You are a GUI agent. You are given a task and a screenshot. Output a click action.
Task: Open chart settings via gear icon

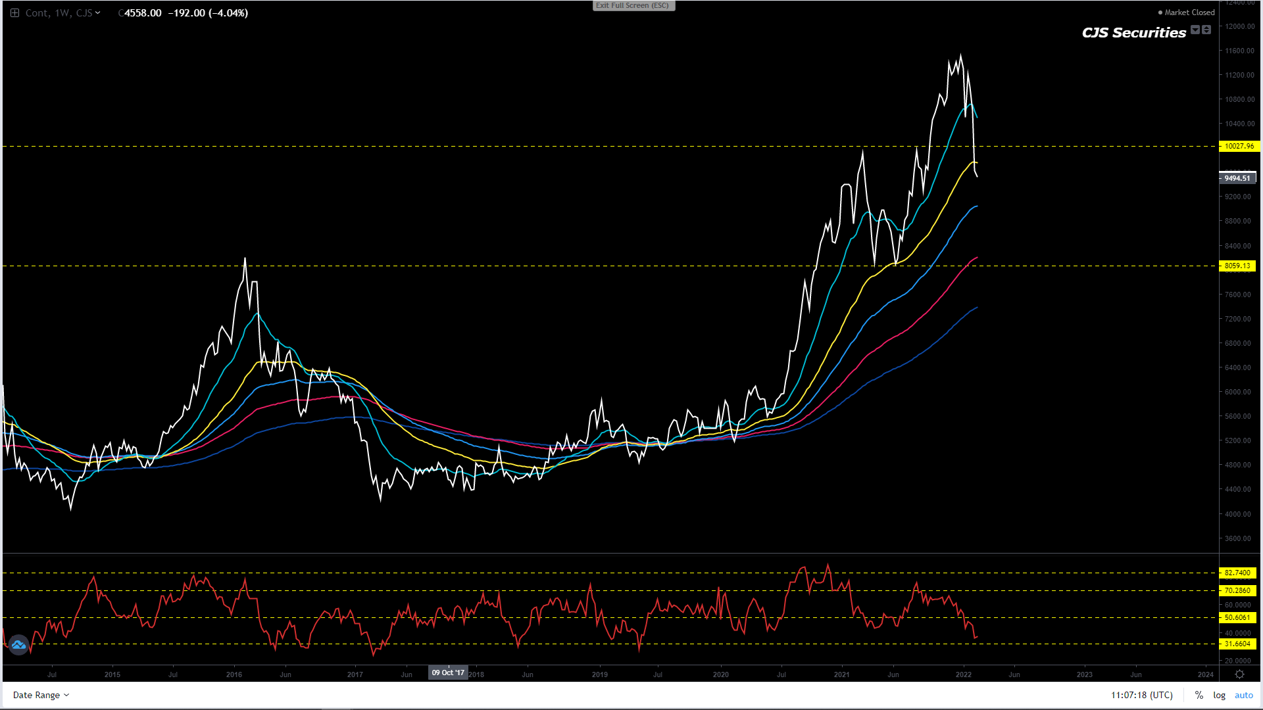(1239, 674)
